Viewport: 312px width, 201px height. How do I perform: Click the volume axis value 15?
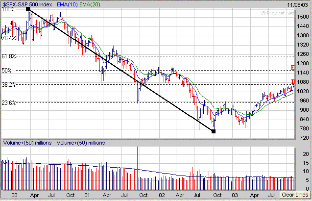306,163
